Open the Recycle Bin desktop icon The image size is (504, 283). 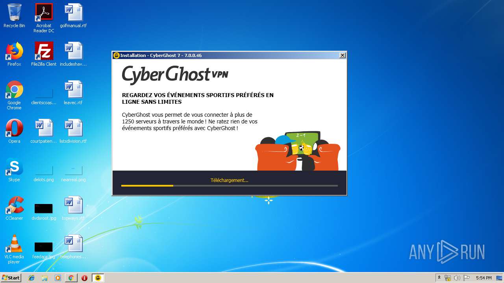[x=14, y=16]
